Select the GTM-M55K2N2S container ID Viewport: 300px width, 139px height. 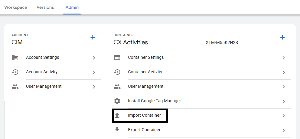[x=222, y=43]
